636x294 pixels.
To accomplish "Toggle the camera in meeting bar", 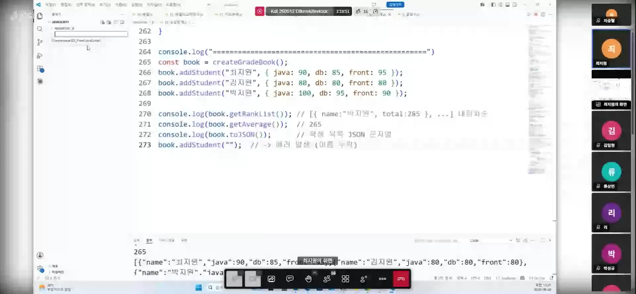I will [x=253, y=279].
